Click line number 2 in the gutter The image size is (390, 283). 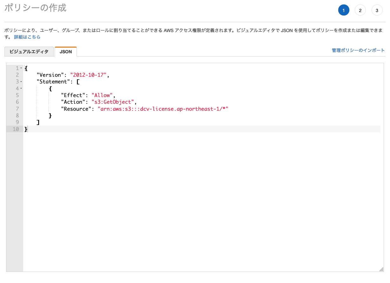click(17, 75)
